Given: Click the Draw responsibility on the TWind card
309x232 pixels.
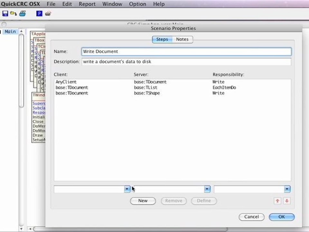Looking at the screenshot, I should coord(38,135).
